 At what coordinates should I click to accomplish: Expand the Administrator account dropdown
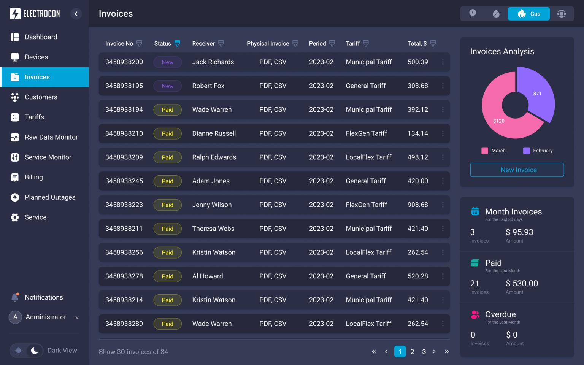coord(77,317)
